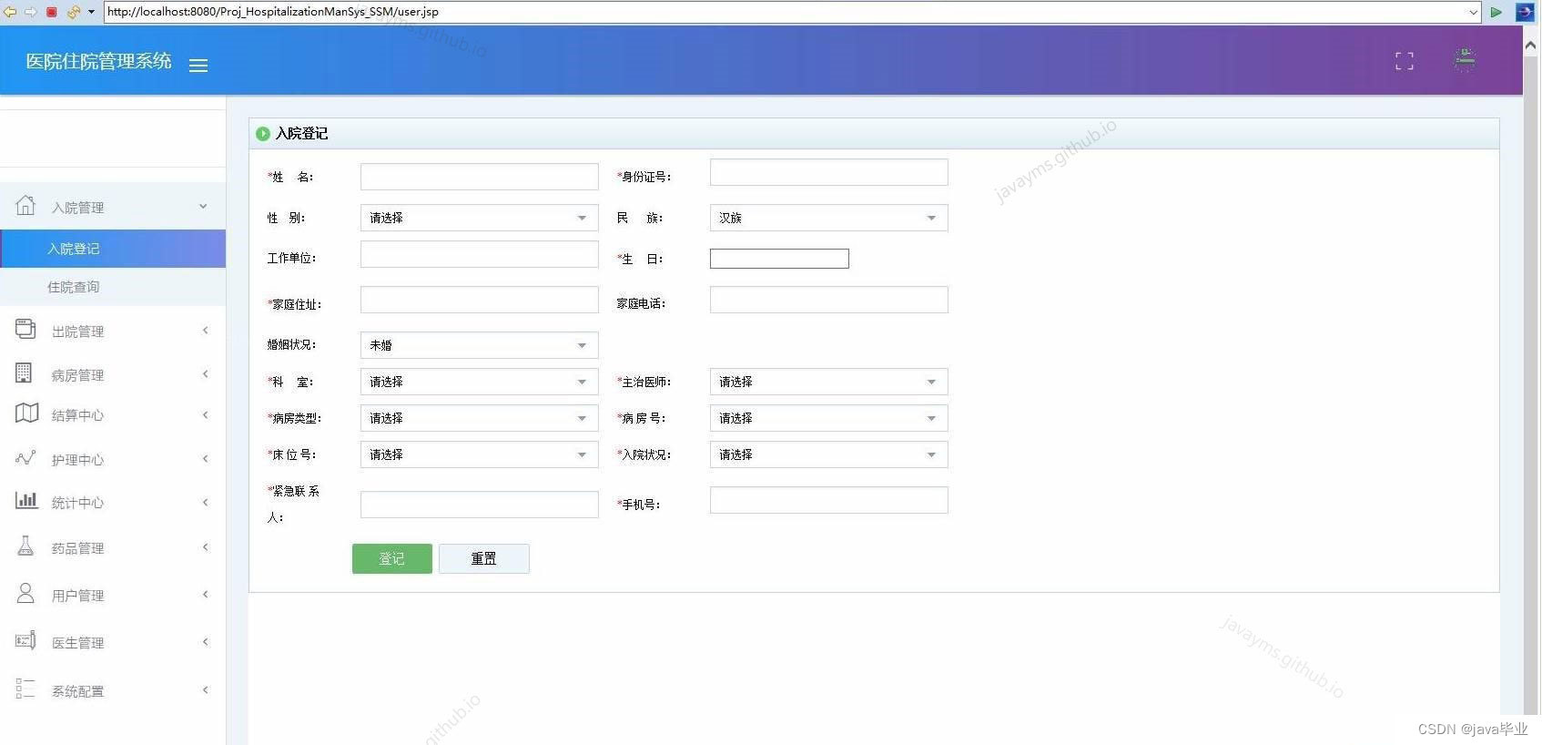Expand the 护理中心 chevron
This screenshot has height=745, width=1542.
pyautogui.click(x=206, y=458)
